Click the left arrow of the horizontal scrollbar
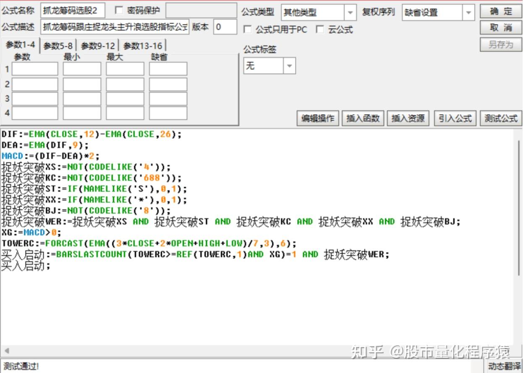 point(6,351)
